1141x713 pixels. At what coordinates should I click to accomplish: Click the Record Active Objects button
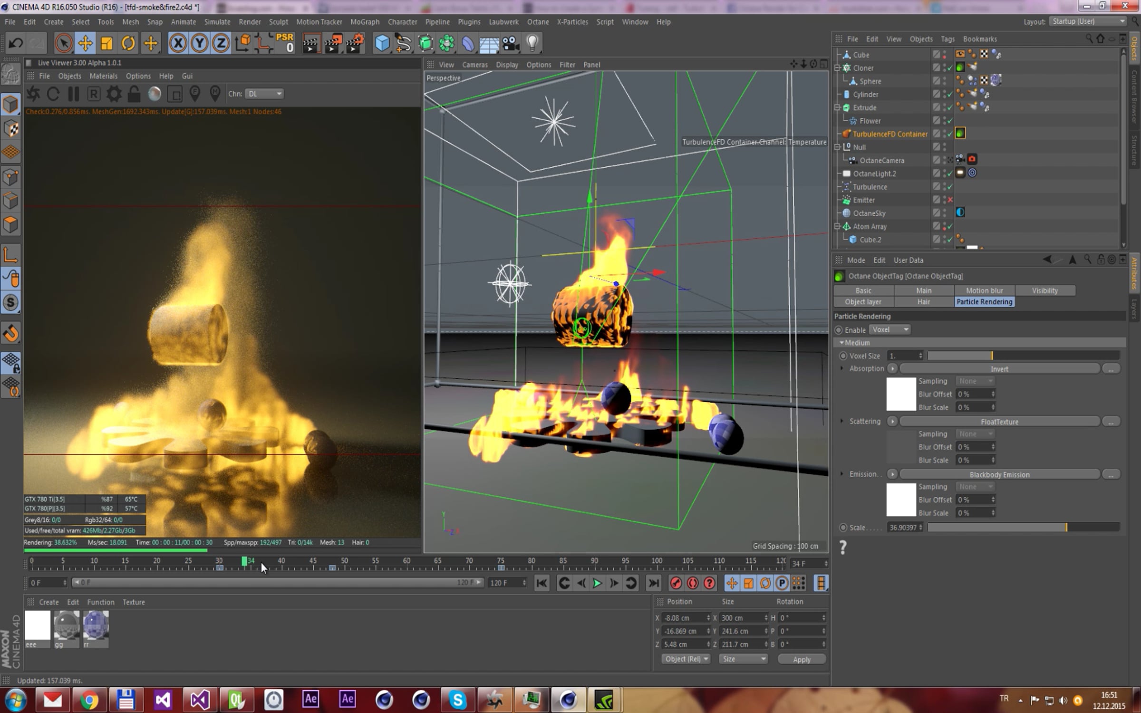[x=676, y=583]
